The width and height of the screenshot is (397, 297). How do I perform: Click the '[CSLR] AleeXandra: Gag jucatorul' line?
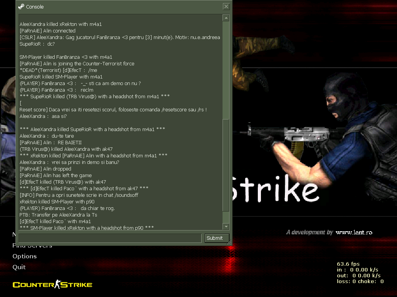[x=120, y=38]
